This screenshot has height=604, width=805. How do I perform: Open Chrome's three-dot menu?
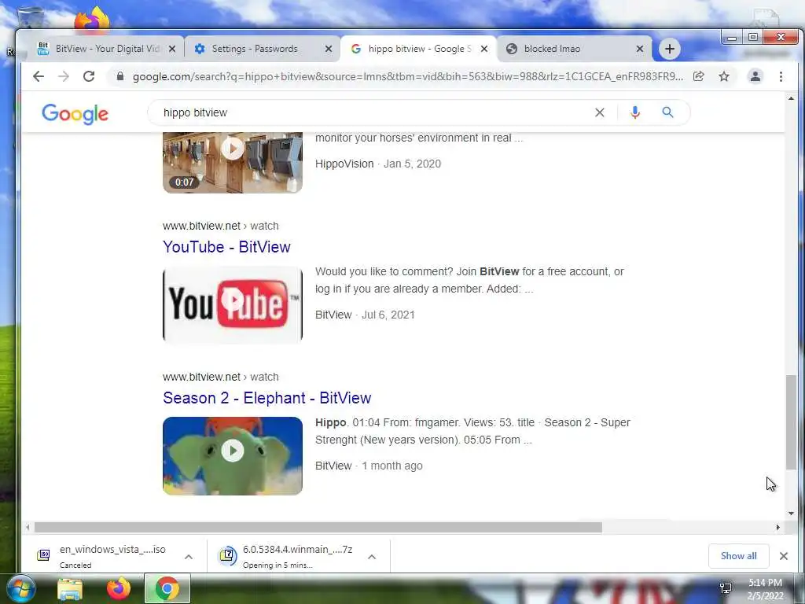[x=781, y=76]
